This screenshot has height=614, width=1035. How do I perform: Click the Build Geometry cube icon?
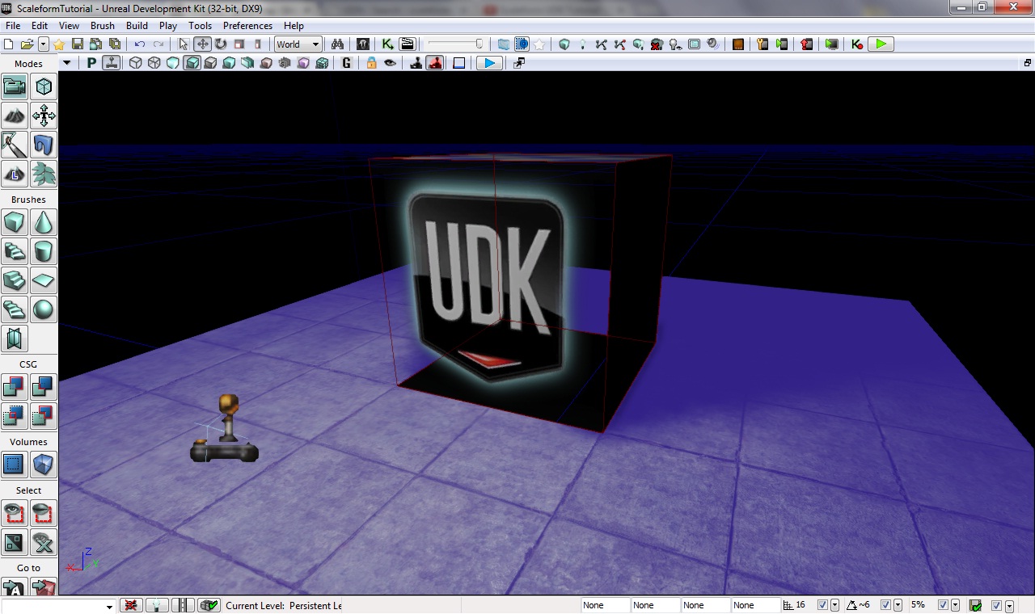click(x=564, y=44)
